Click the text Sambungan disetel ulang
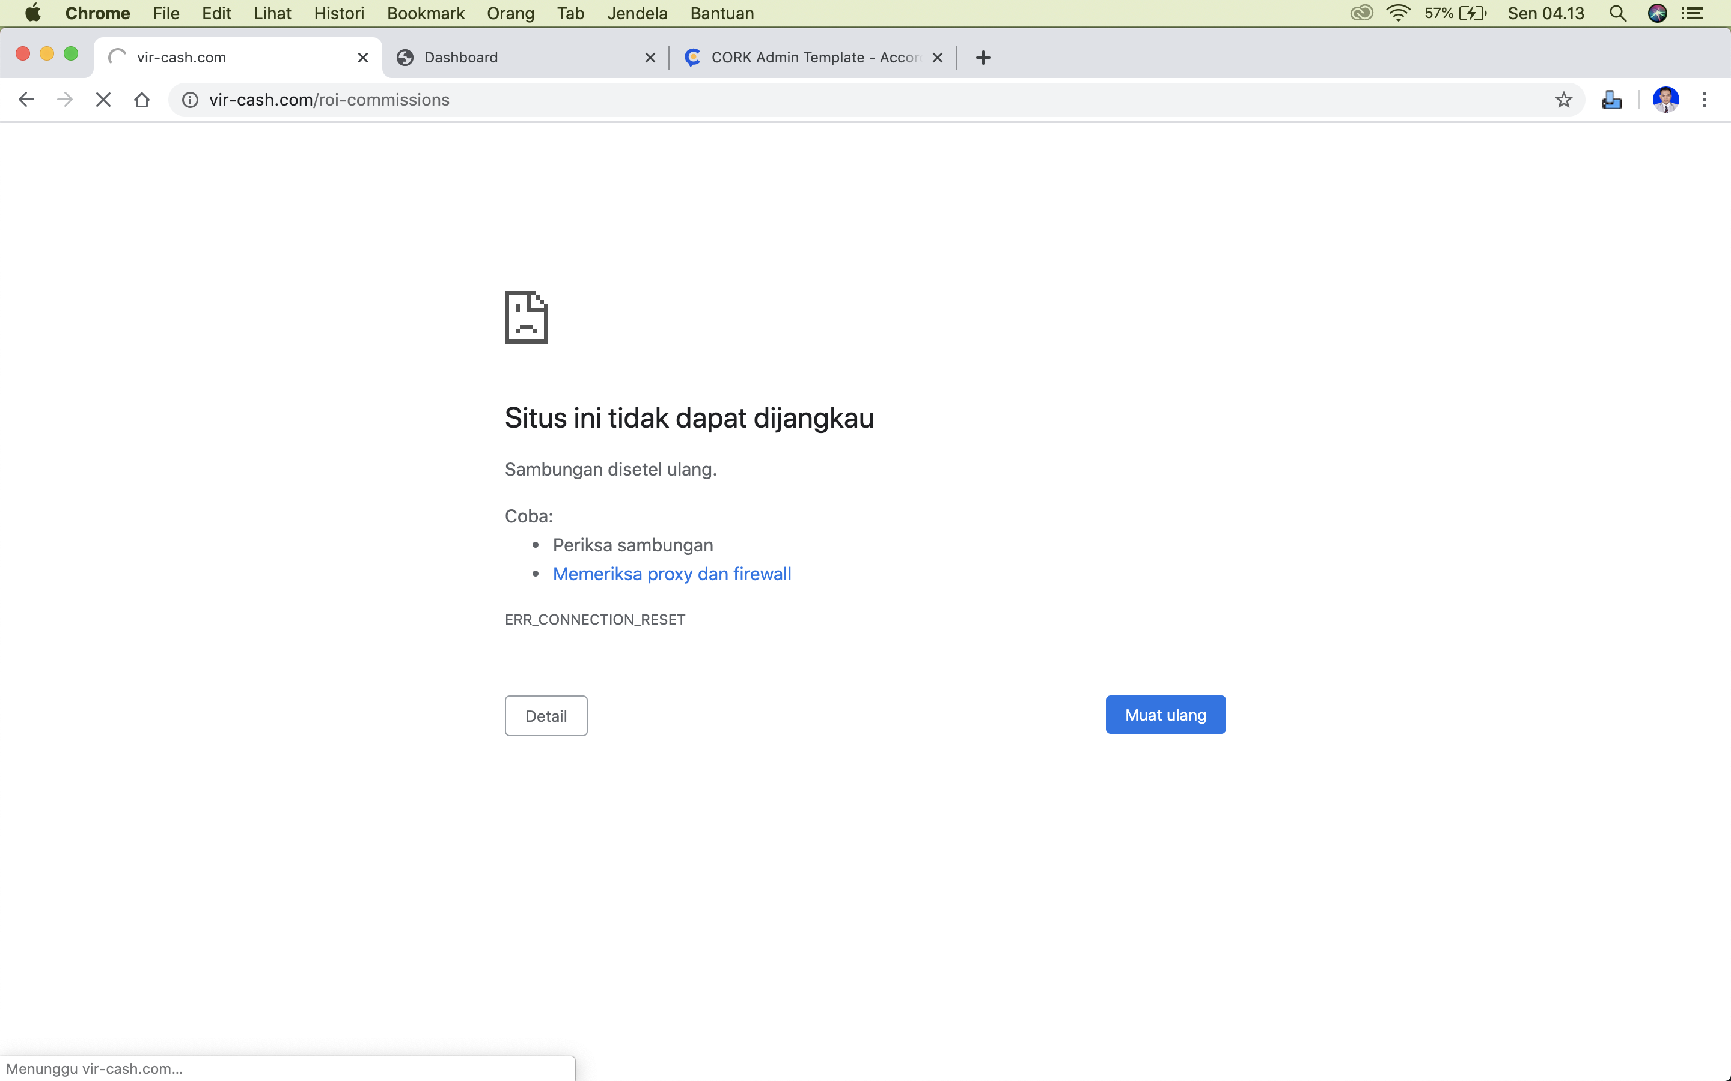This screenshot has width=1731, height=1081. (610, 469)
